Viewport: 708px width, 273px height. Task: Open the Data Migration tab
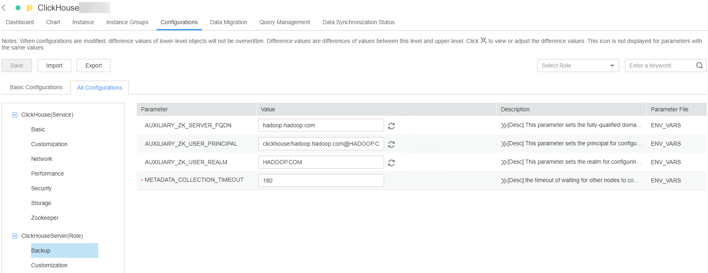click(228, 22)
